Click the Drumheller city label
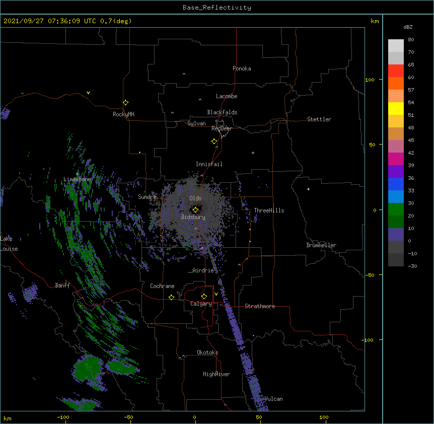Image resolution: width=434 pixels, height=424 pixels. (x=321, y=245)
